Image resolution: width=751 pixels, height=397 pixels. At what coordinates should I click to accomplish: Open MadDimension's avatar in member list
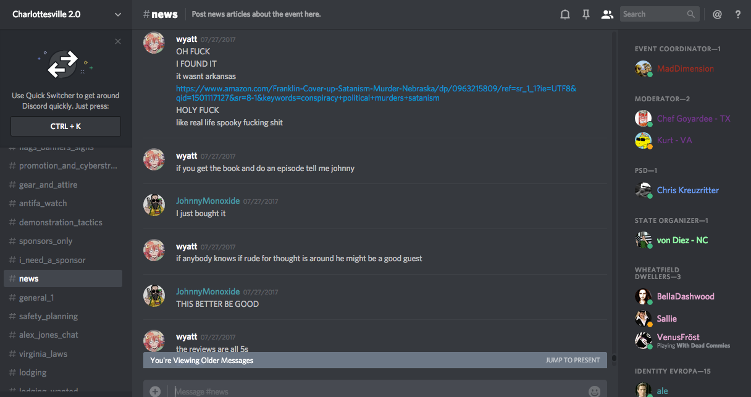[x=643, y=69]
